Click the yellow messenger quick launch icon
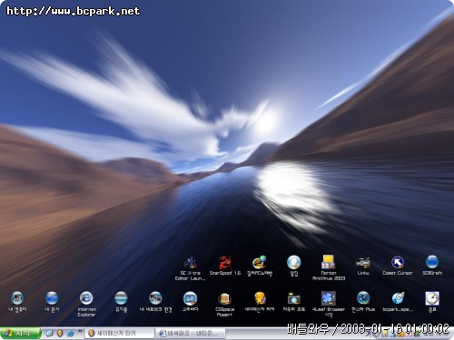 click(x=60, y=334)
